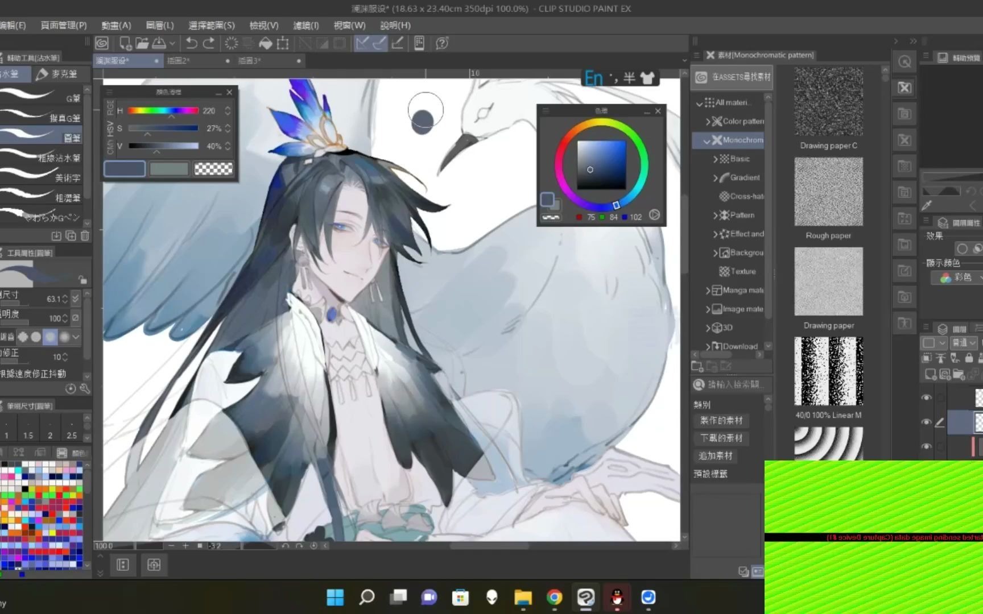Click eyedropper icon in sub view panel
The height and width of the screenshot is (614, 983).
pyautogui.click(x=927, y=205)
